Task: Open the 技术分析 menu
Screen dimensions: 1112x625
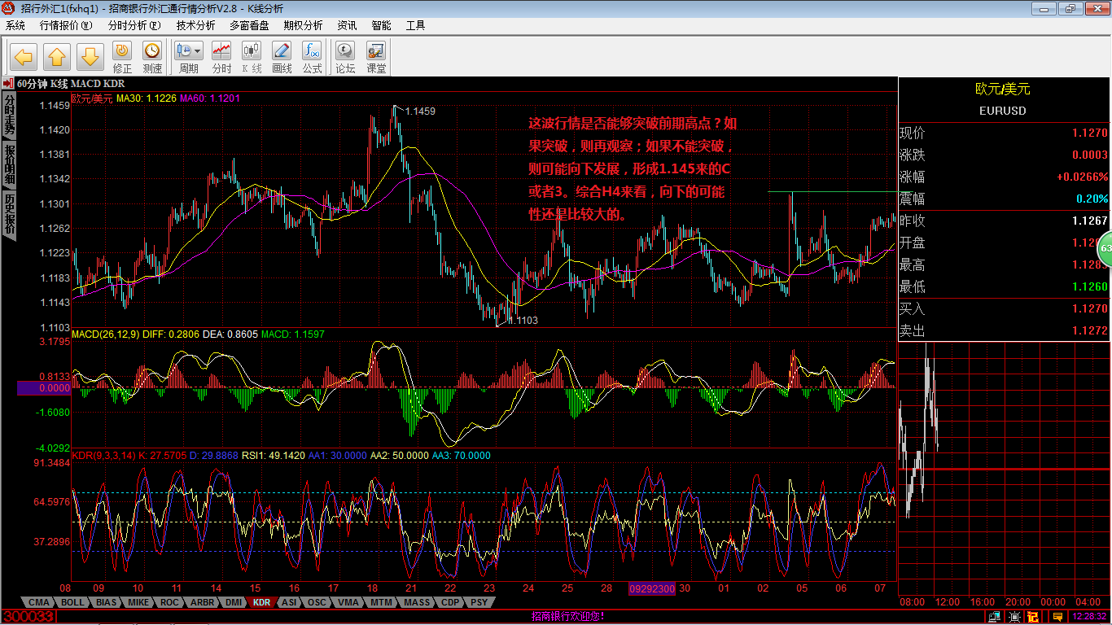Action: coord(195,25)
